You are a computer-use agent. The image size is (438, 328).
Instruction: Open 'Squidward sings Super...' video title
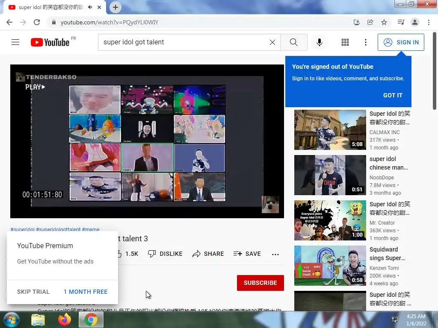coord(388,254)
